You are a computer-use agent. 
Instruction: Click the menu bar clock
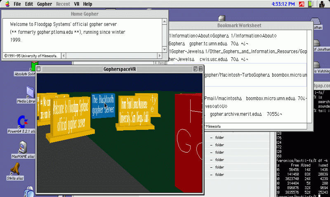pyautogui.click(x=283, y=4)
